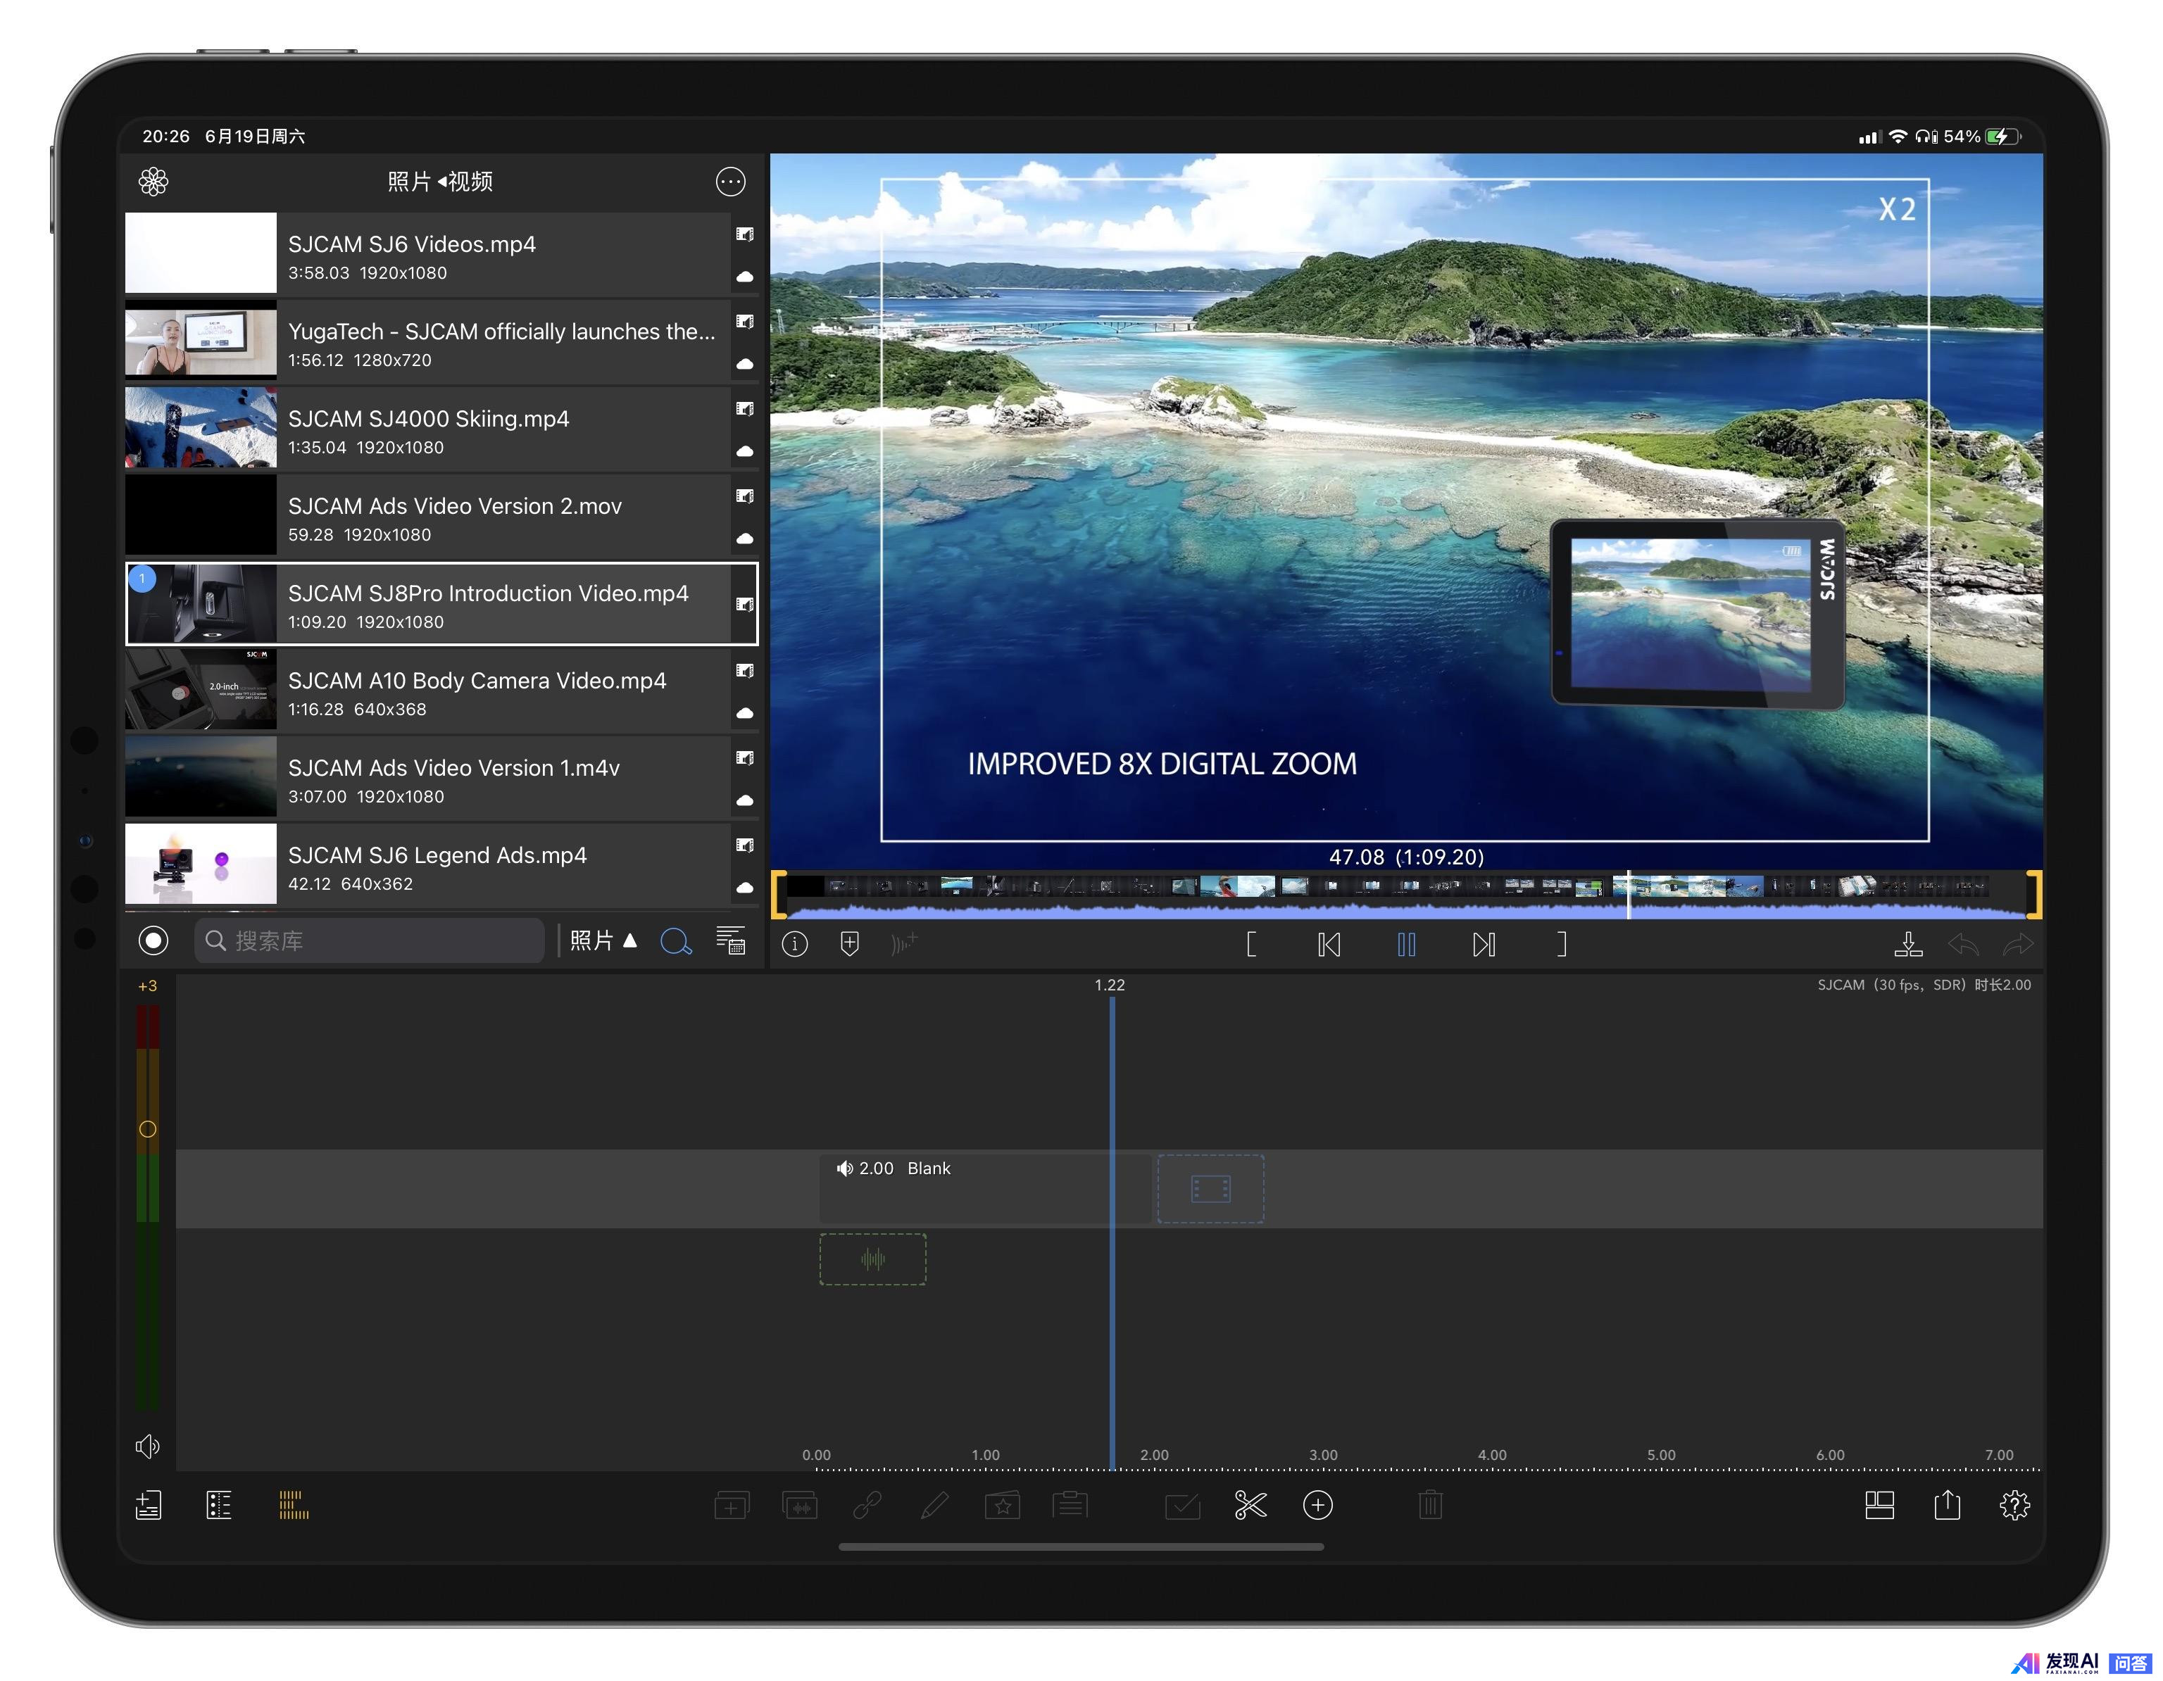Pause playback in the preview
2163x1681 pixels.
click(1405, 943)
